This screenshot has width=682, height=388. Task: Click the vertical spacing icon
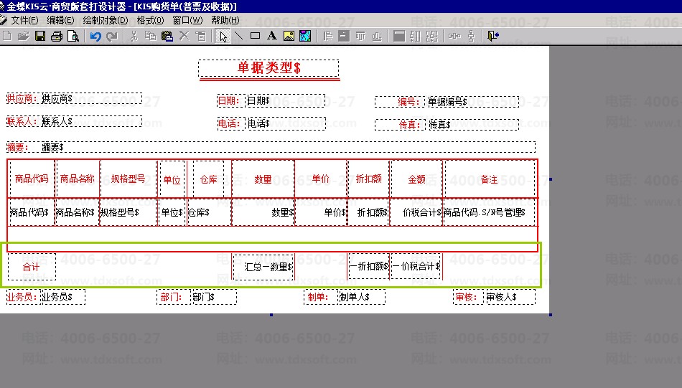pos(471,36)
